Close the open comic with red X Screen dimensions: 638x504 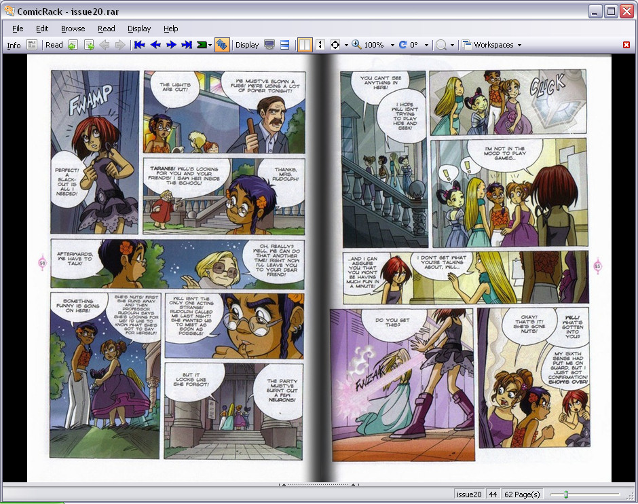click(x=626, y=45)
